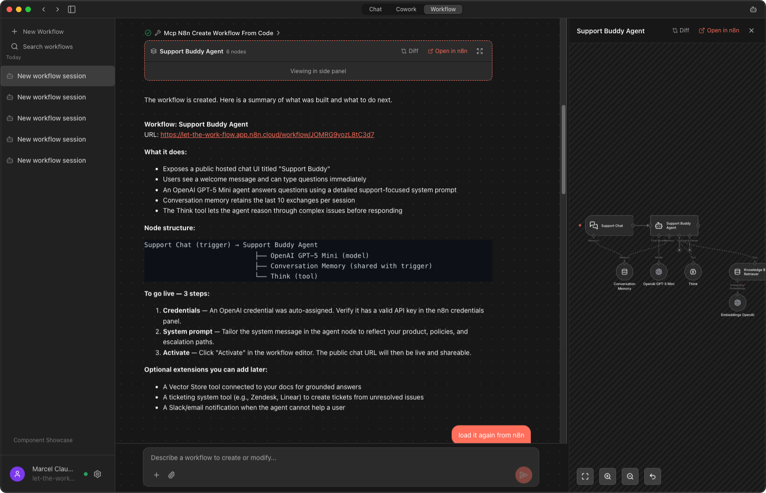The image size is (766, 493).
Task: Open the last New workflow session
Action: click(58, 160)
